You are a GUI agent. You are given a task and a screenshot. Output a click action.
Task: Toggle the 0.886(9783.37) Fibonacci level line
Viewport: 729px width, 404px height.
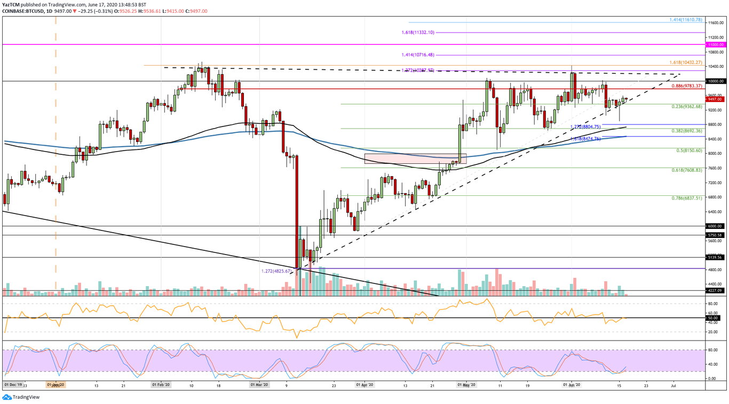coord(688,86)
